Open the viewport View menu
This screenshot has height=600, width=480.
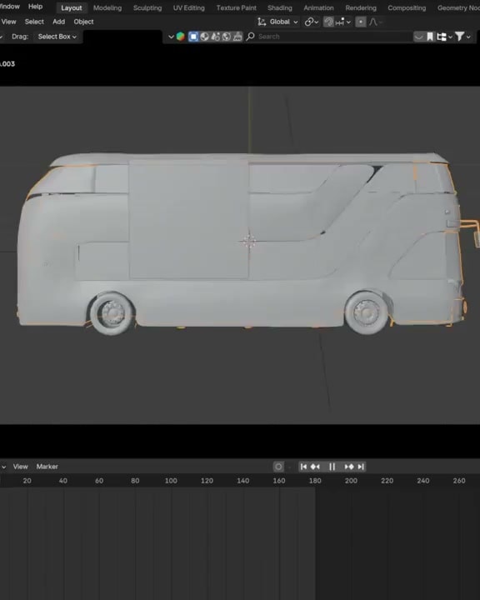click(8, 22)
